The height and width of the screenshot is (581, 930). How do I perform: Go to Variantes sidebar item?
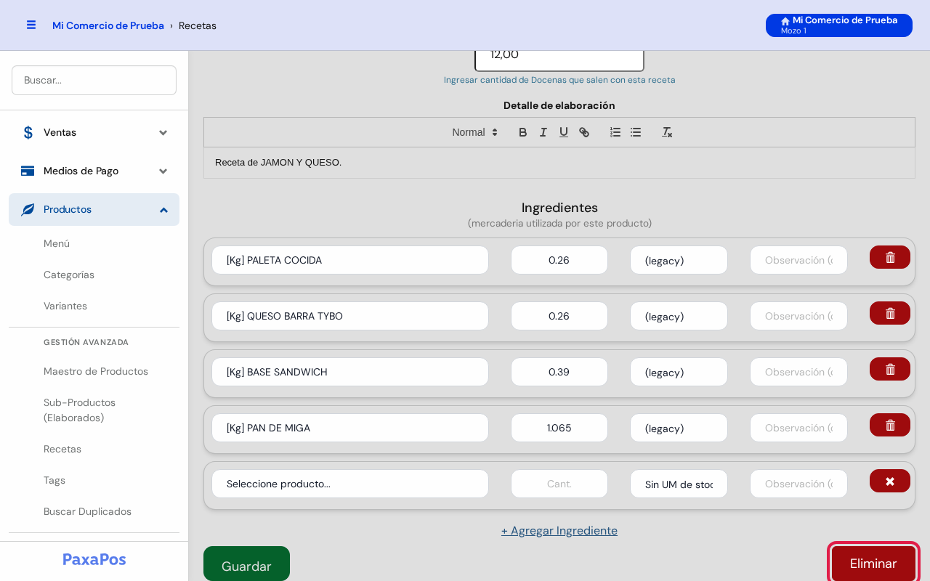(65, 306)
